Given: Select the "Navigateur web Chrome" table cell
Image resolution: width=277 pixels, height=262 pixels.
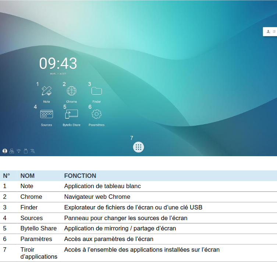Looking at the screenshot, I should [97, 197].
